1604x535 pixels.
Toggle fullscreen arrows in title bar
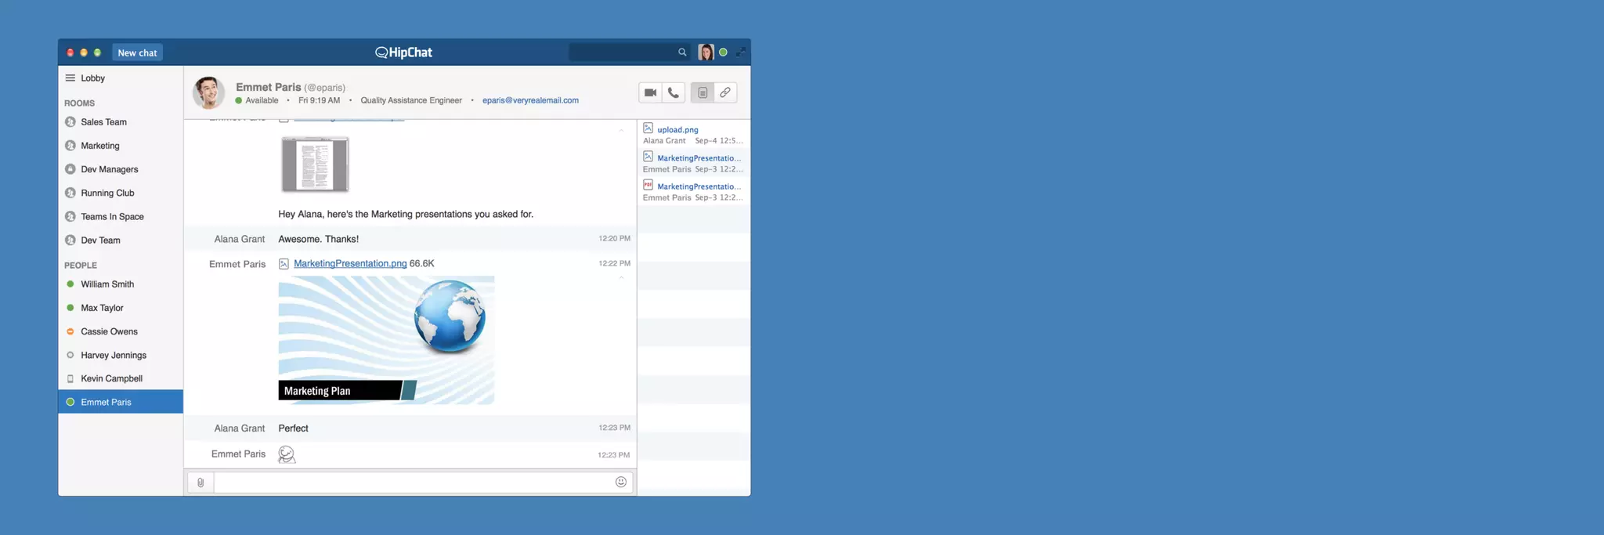point(740,52)
